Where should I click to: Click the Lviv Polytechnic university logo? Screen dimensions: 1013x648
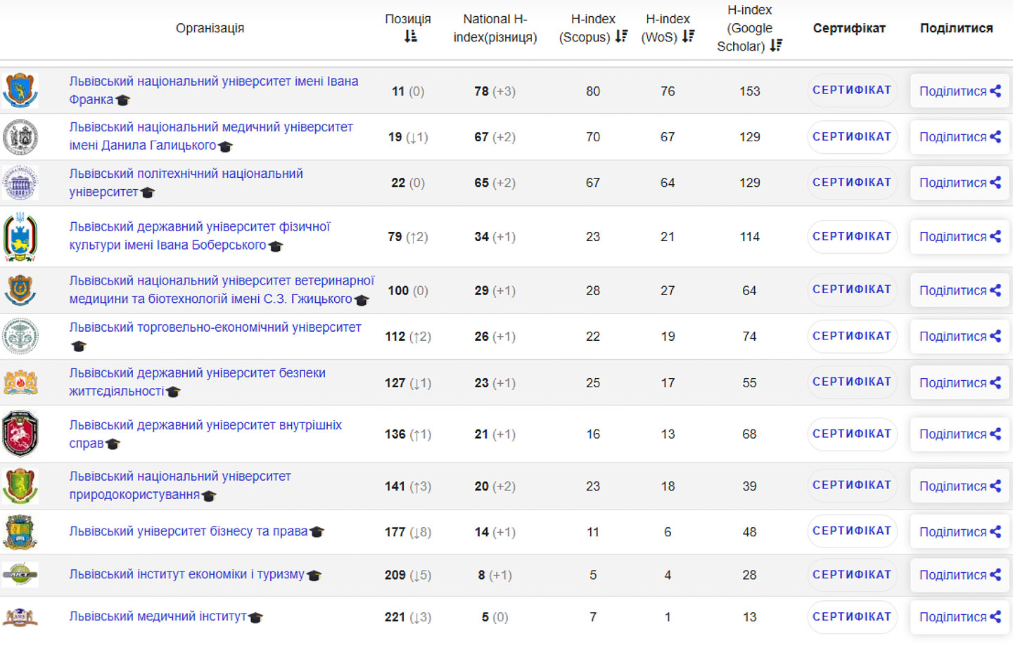pos(20,183)
